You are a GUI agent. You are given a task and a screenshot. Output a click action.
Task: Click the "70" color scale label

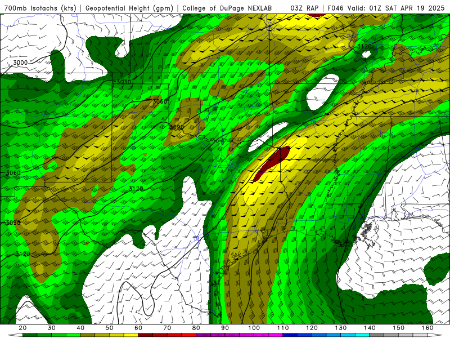tap(167, 328)
